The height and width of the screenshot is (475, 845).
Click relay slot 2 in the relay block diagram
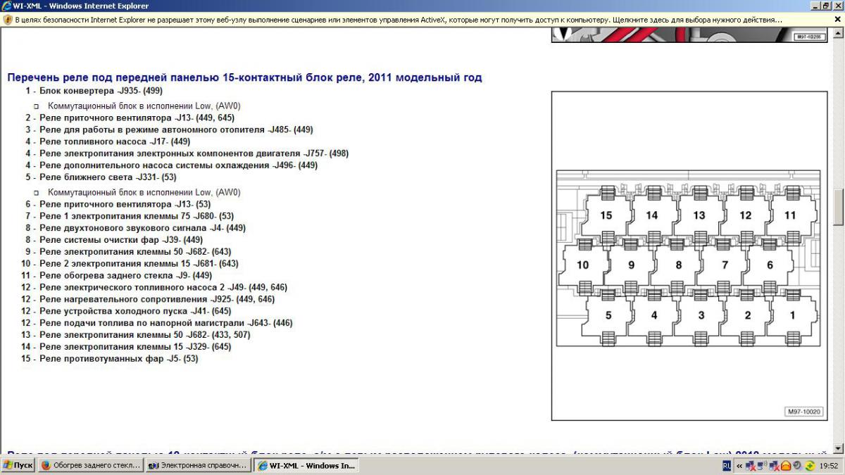click(747, 315)
